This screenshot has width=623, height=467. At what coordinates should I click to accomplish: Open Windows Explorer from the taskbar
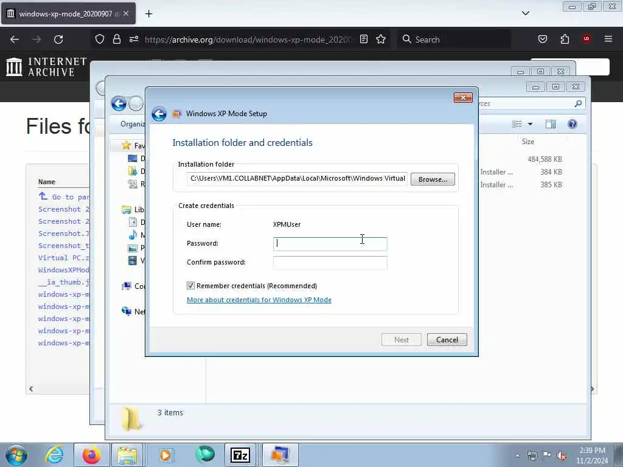[127, 455]
